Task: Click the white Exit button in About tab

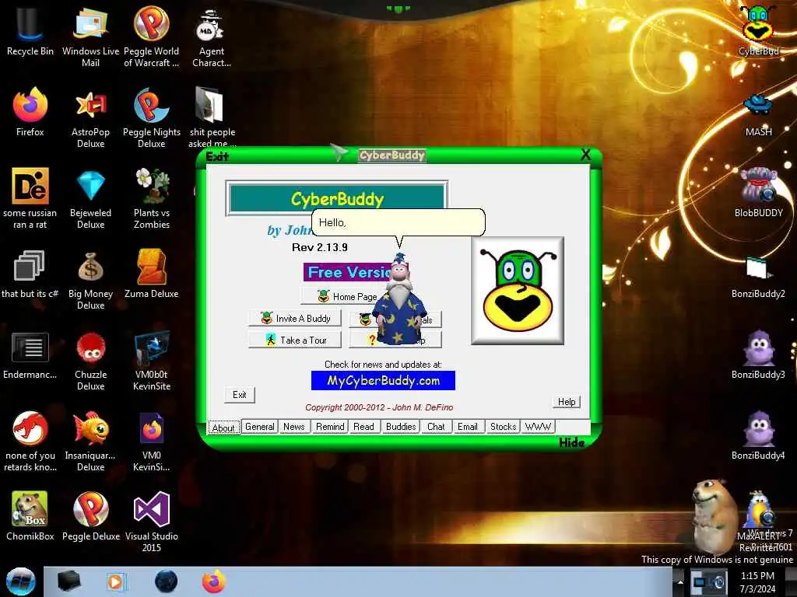Action: point(240,394)
